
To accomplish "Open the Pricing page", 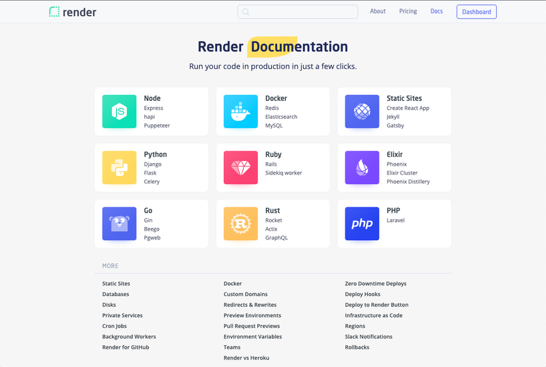I will point(408,11).
